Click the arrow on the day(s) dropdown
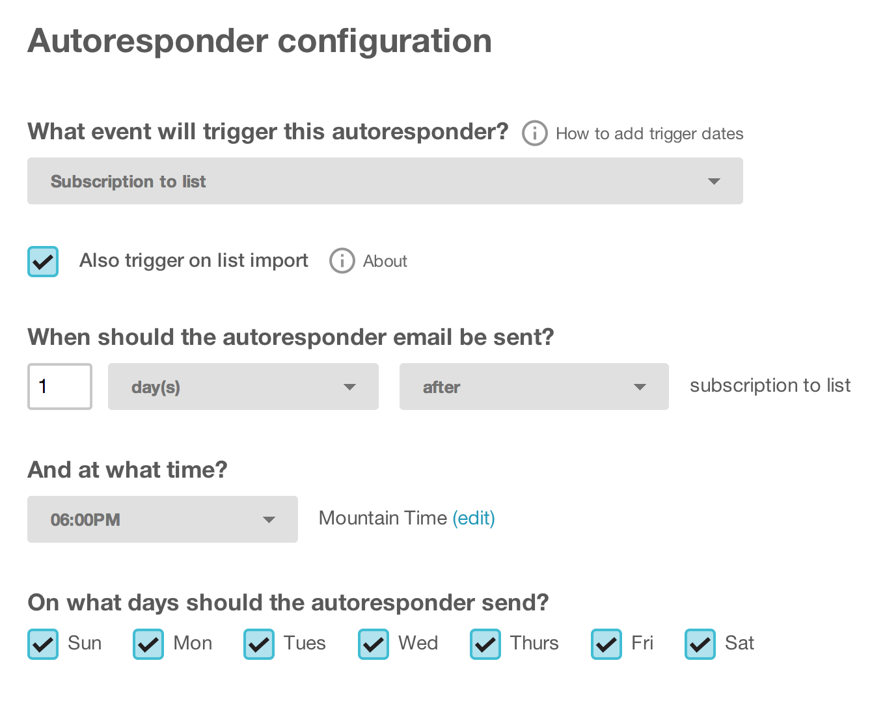 click(x=350, y=387)
